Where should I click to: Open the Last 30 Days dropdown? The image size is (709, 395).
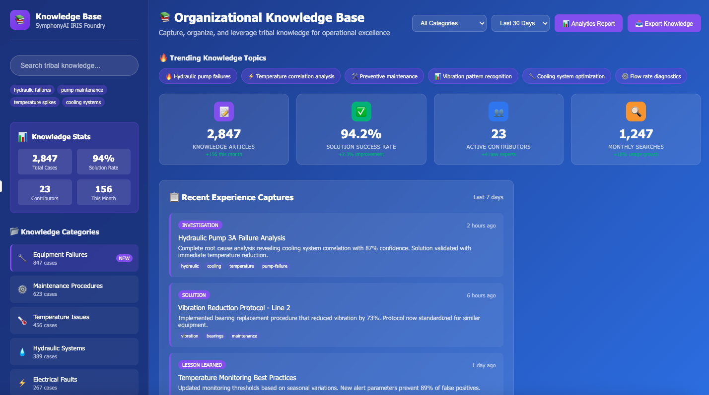pos(520,23)
